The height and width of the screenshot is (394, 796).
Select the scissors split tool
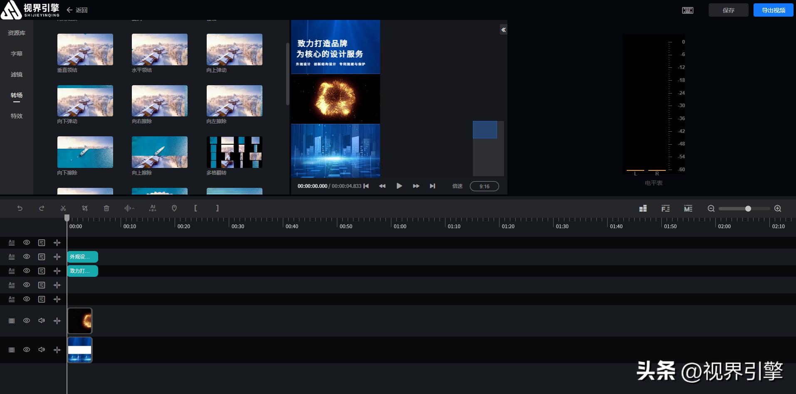click(63, 208)
